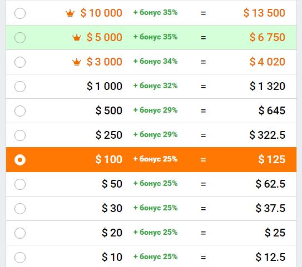Select the $10 radio button
Screen dimensions: 302x267
(x=20, y=258)
